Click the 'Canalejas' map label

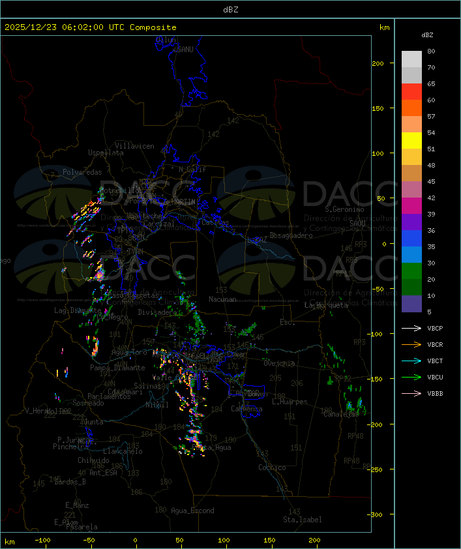click(341, 414)
